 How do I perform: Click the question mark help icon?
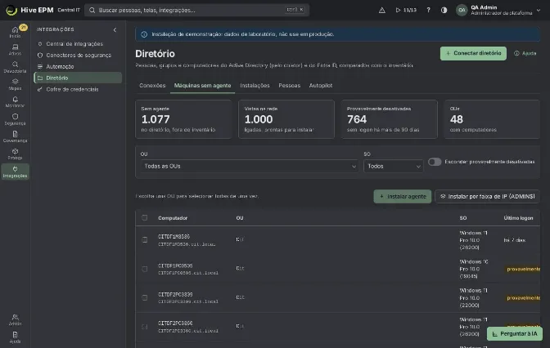coord(428,10)
